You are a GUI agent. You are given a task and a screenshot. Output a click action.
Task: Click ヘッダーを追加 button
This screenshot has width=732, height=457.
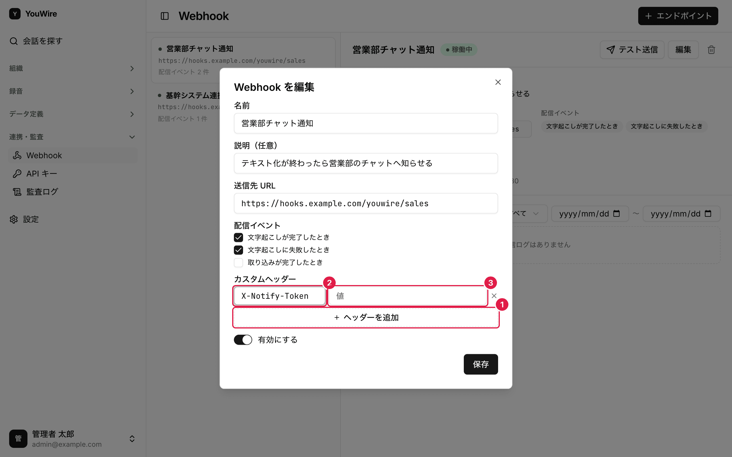366,317
